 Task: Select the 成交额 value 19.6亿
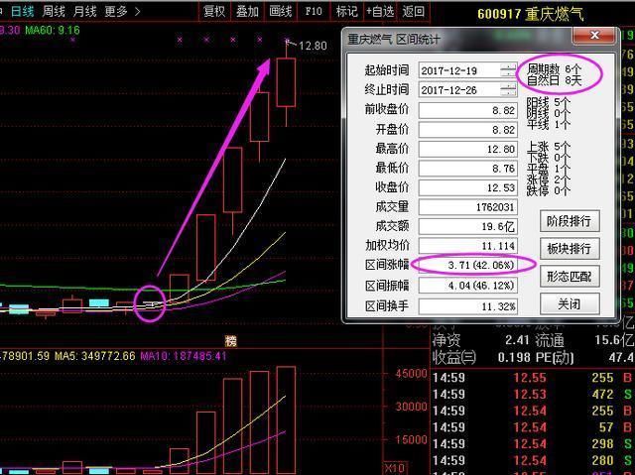(467, 226)
